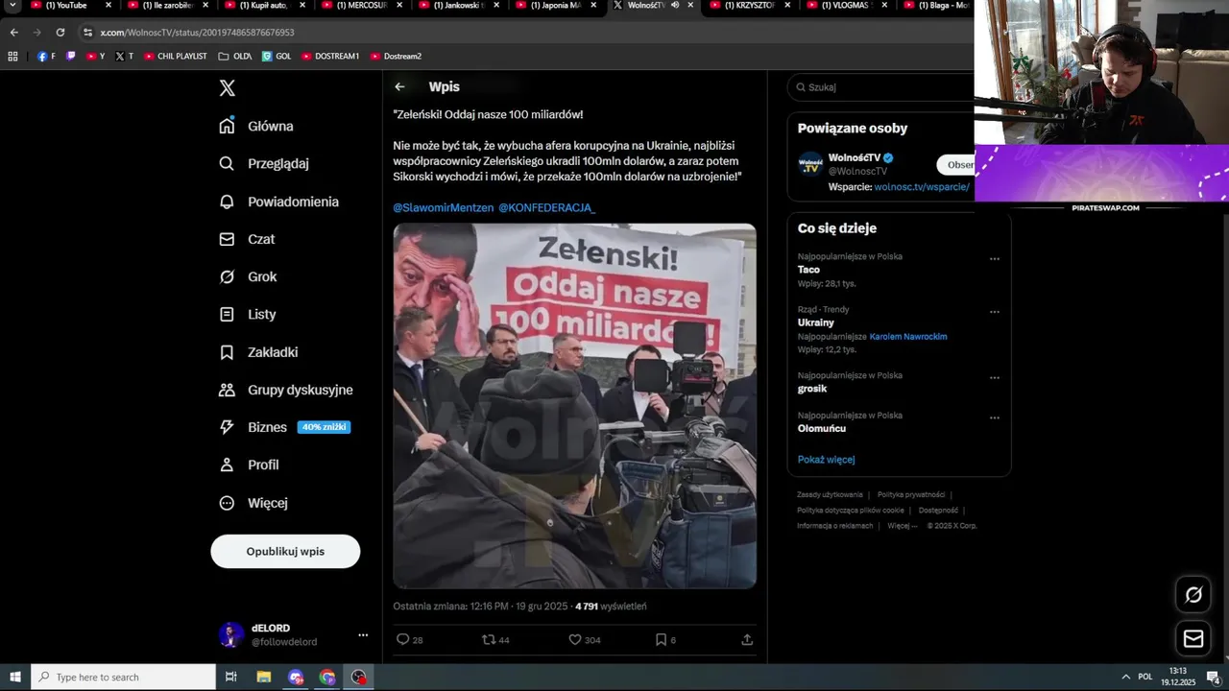Open @SlawomirMentzen mention link
Screen dimensions: 1229x691
tap(444, 207)
